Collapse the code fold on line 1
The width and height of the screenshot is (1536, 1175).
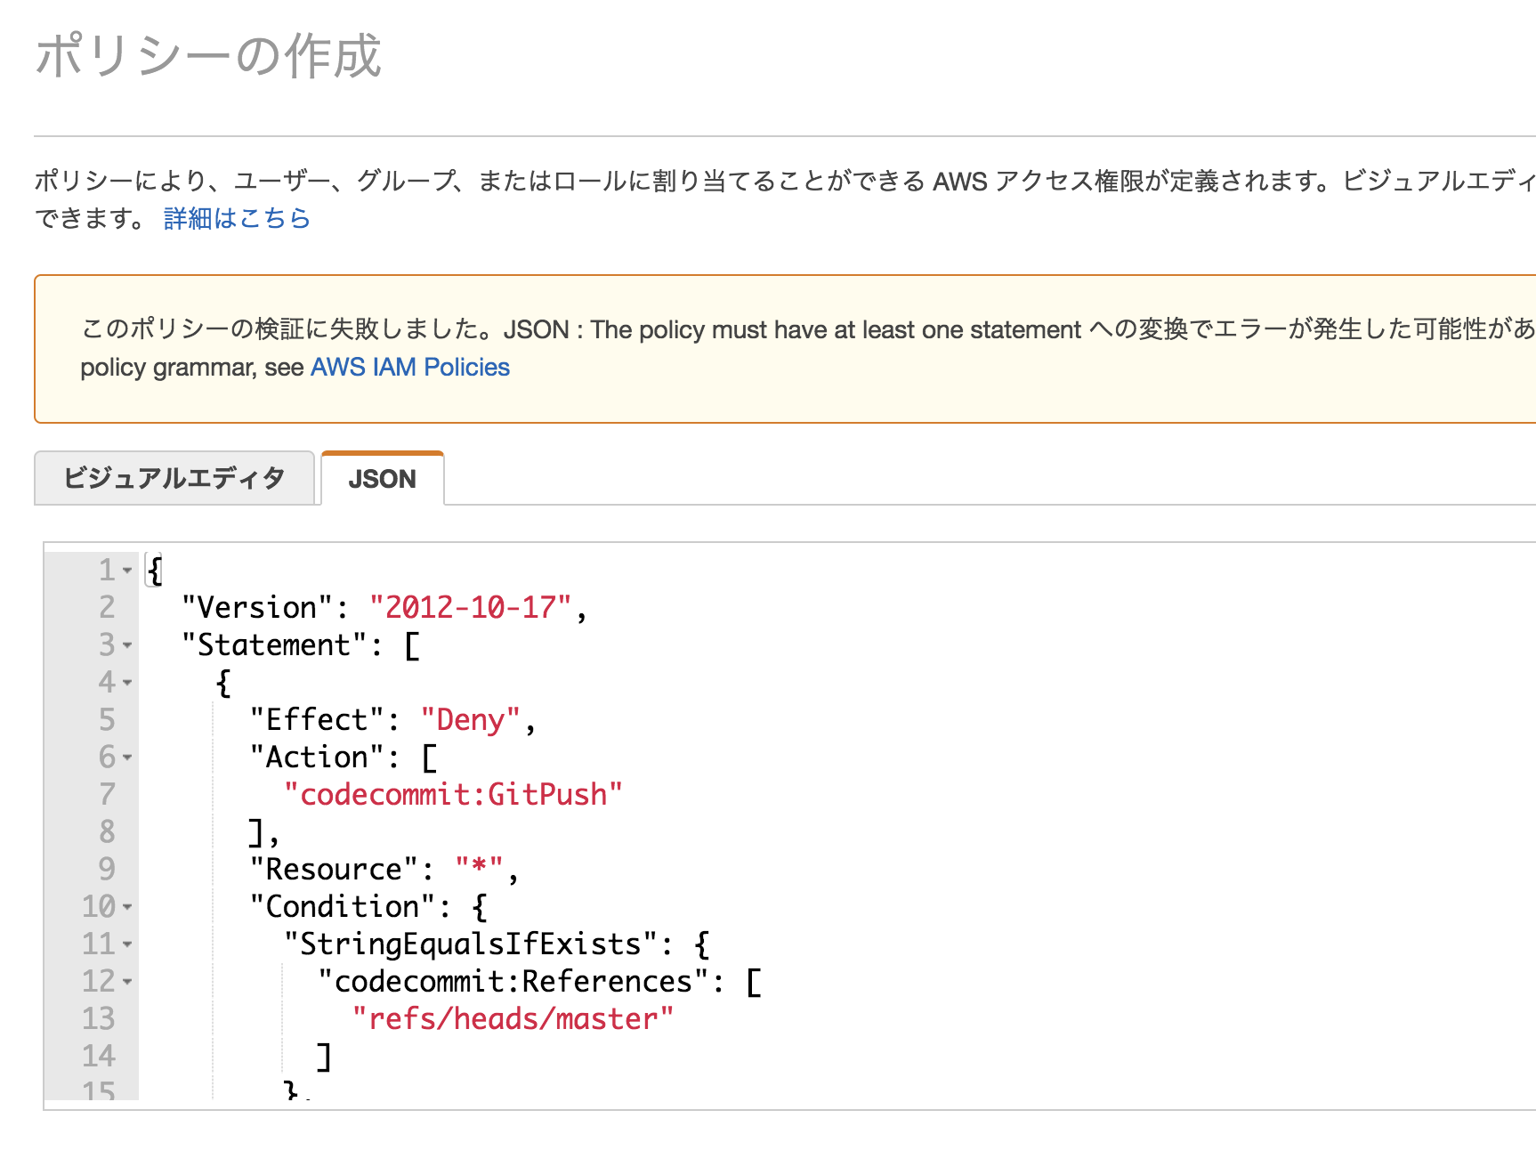[x=127, y=570]
